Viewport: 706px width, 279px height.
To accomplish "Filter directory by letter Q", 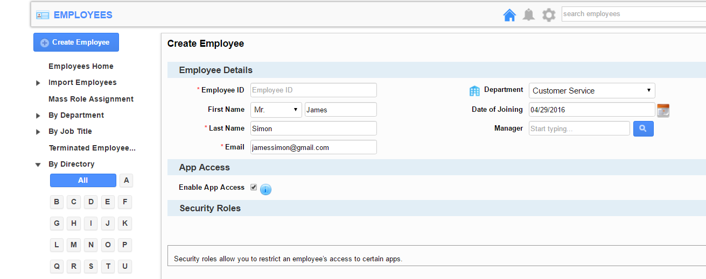I will pos(57,267).
